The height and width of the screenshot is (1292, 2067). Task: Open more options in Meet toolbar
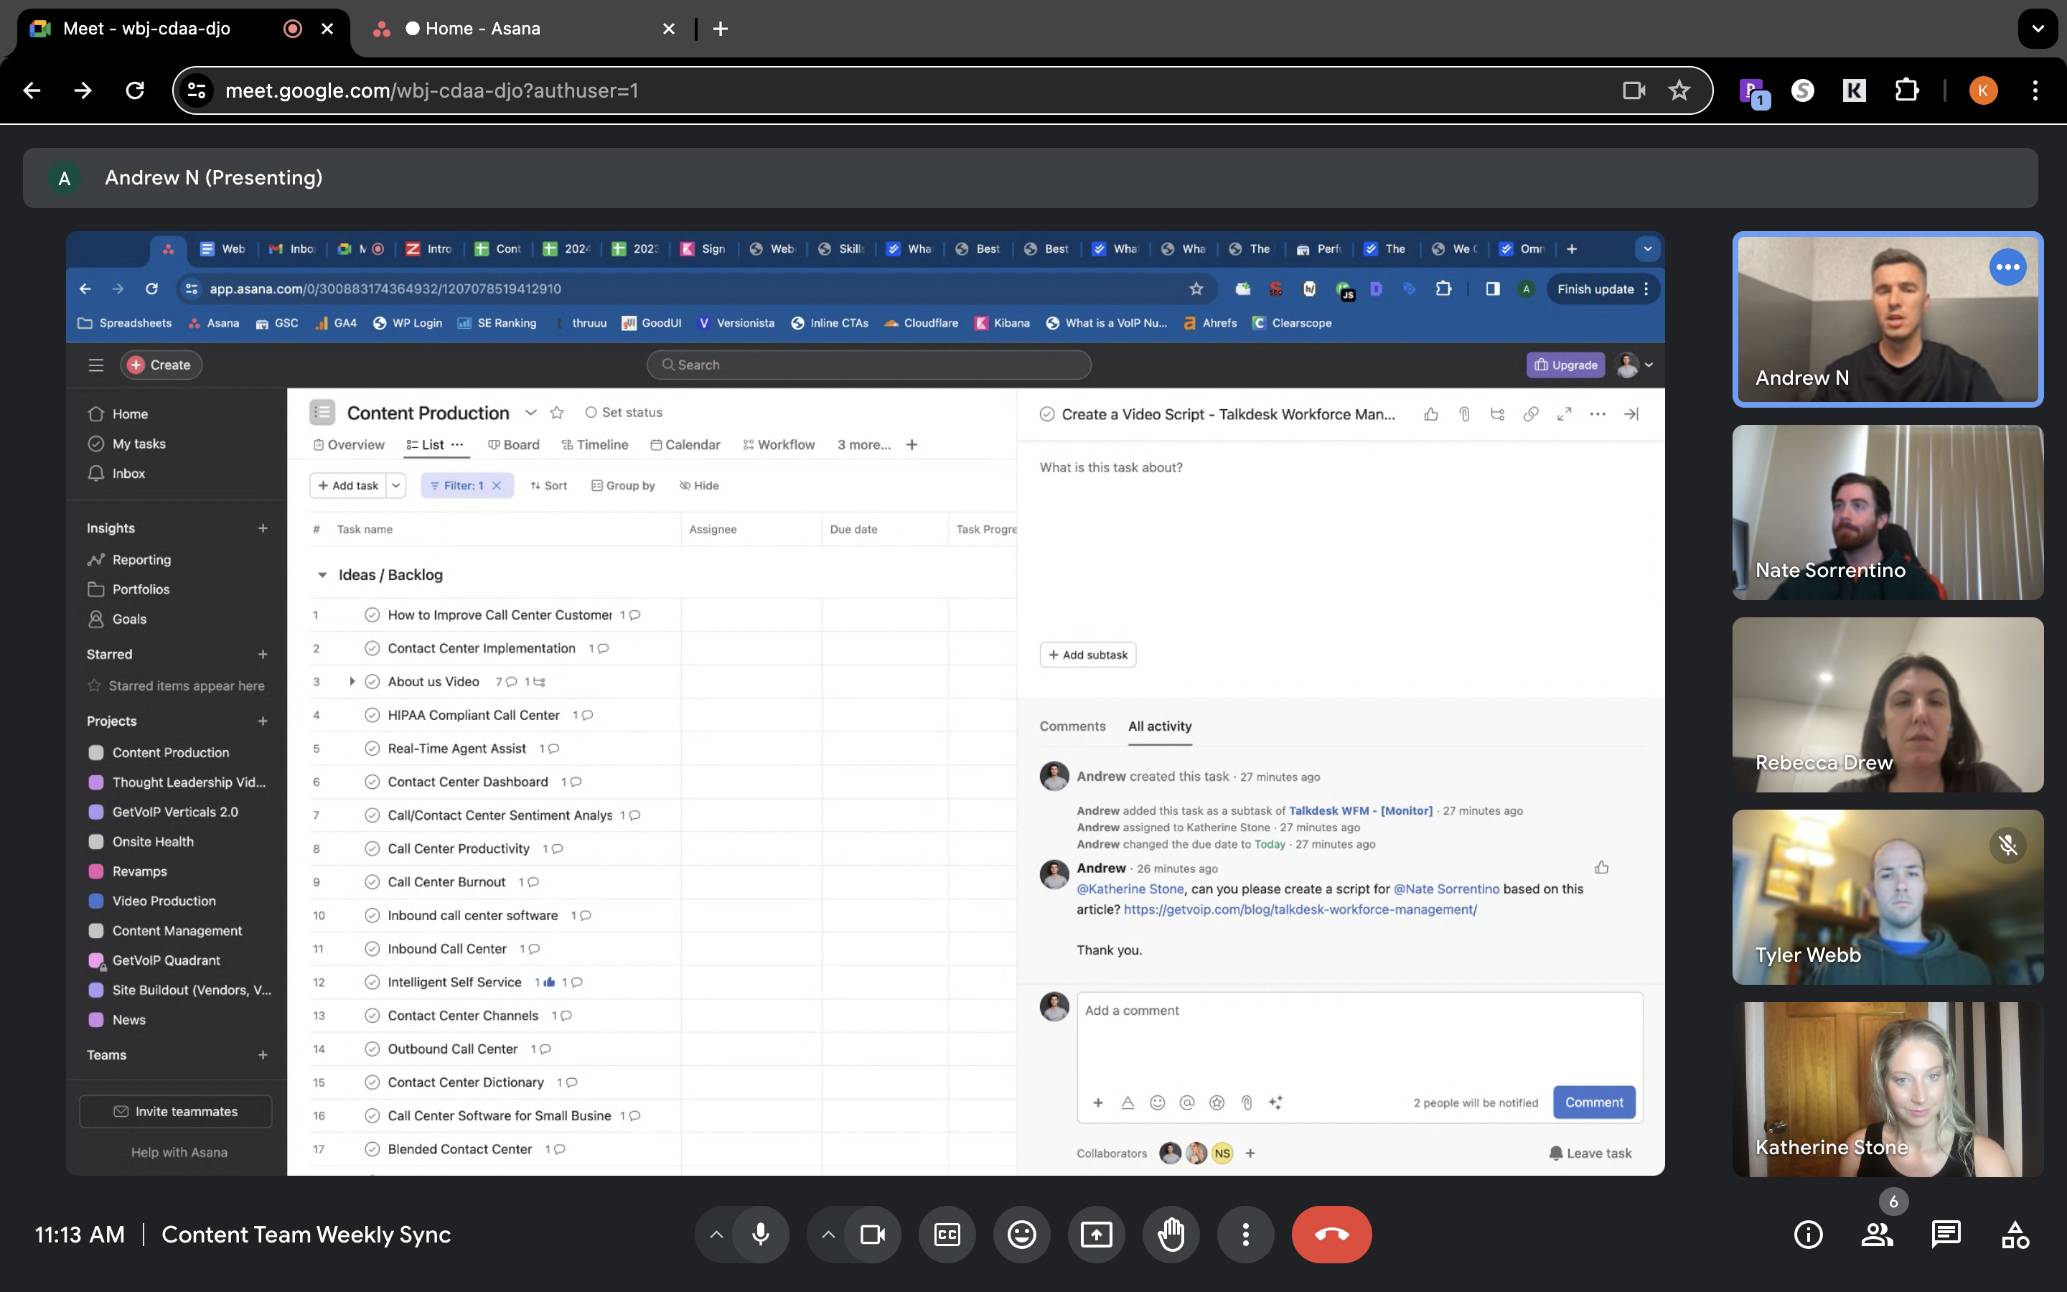pyautogui.click(x=1245, y=1234)
